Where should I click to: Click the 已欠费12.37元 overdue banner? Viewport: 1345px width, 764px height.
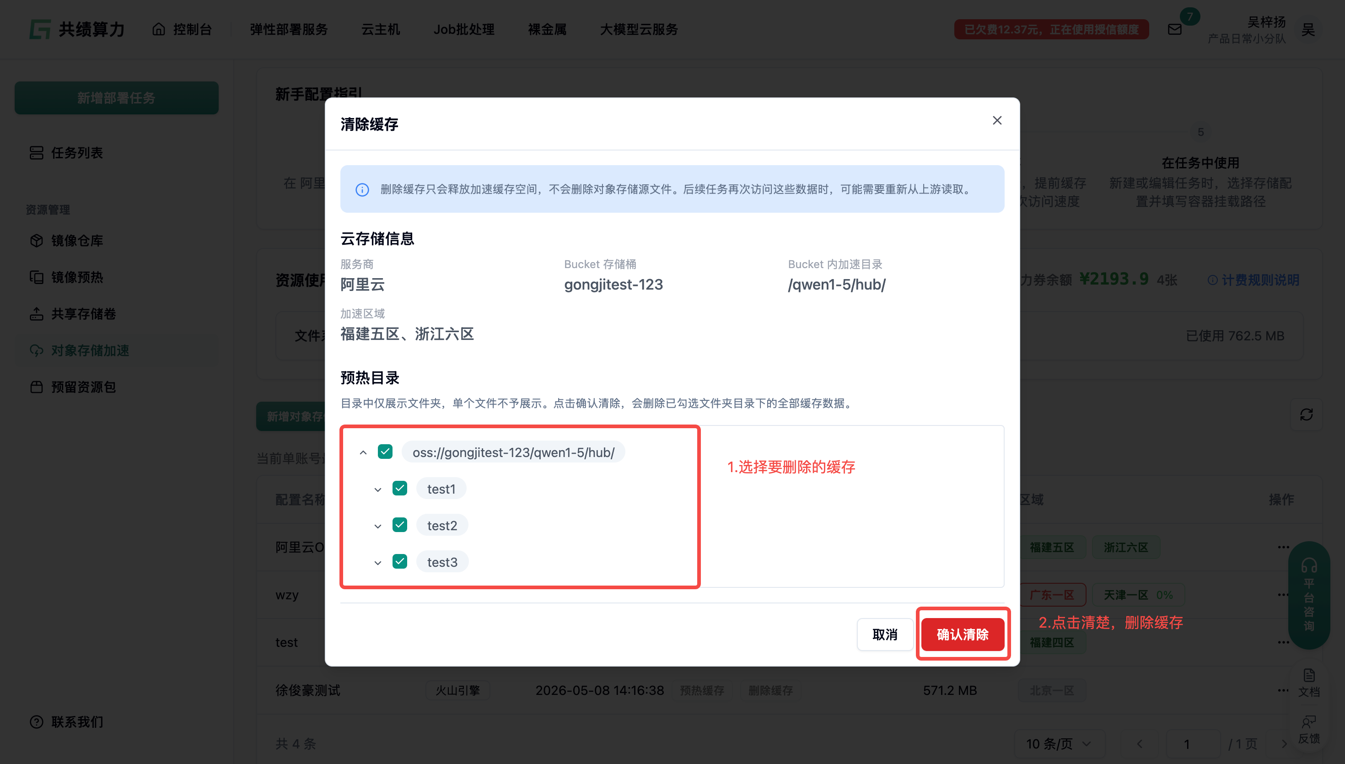coord(1051,29)
